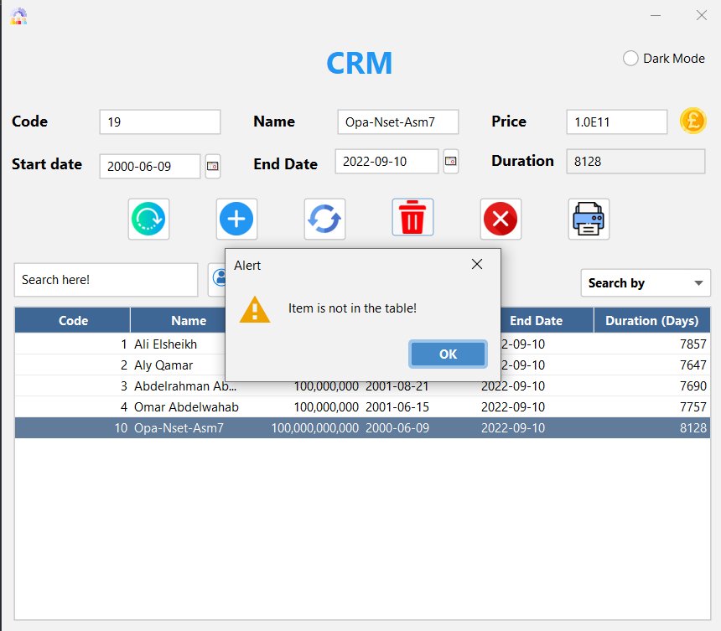Image resolution: width=721 pixels, height=631 pixels.
Task: Click the Name field with Opa-Nset-Asm7
Action: coord(398,122)
